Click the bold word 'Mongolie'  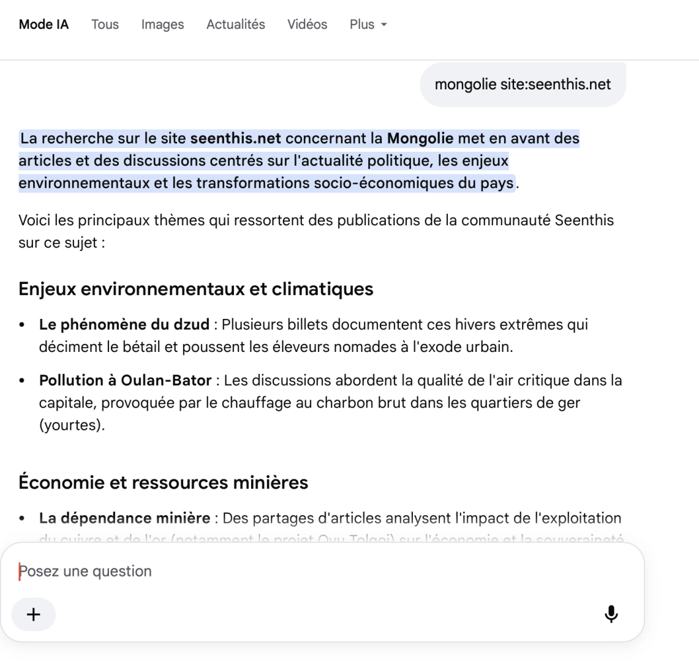420,138
